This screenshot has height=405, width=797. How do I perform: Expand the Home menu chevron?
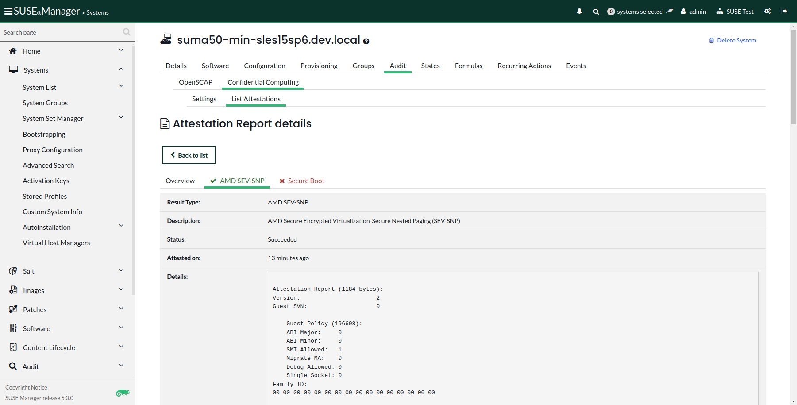(x=121, y=50)
